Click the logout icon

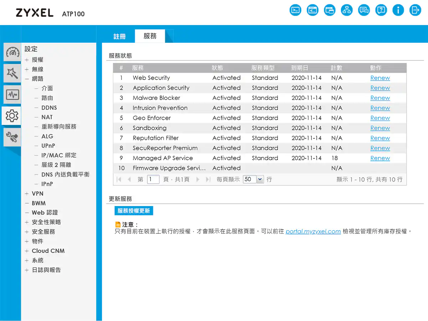(415, 10)
